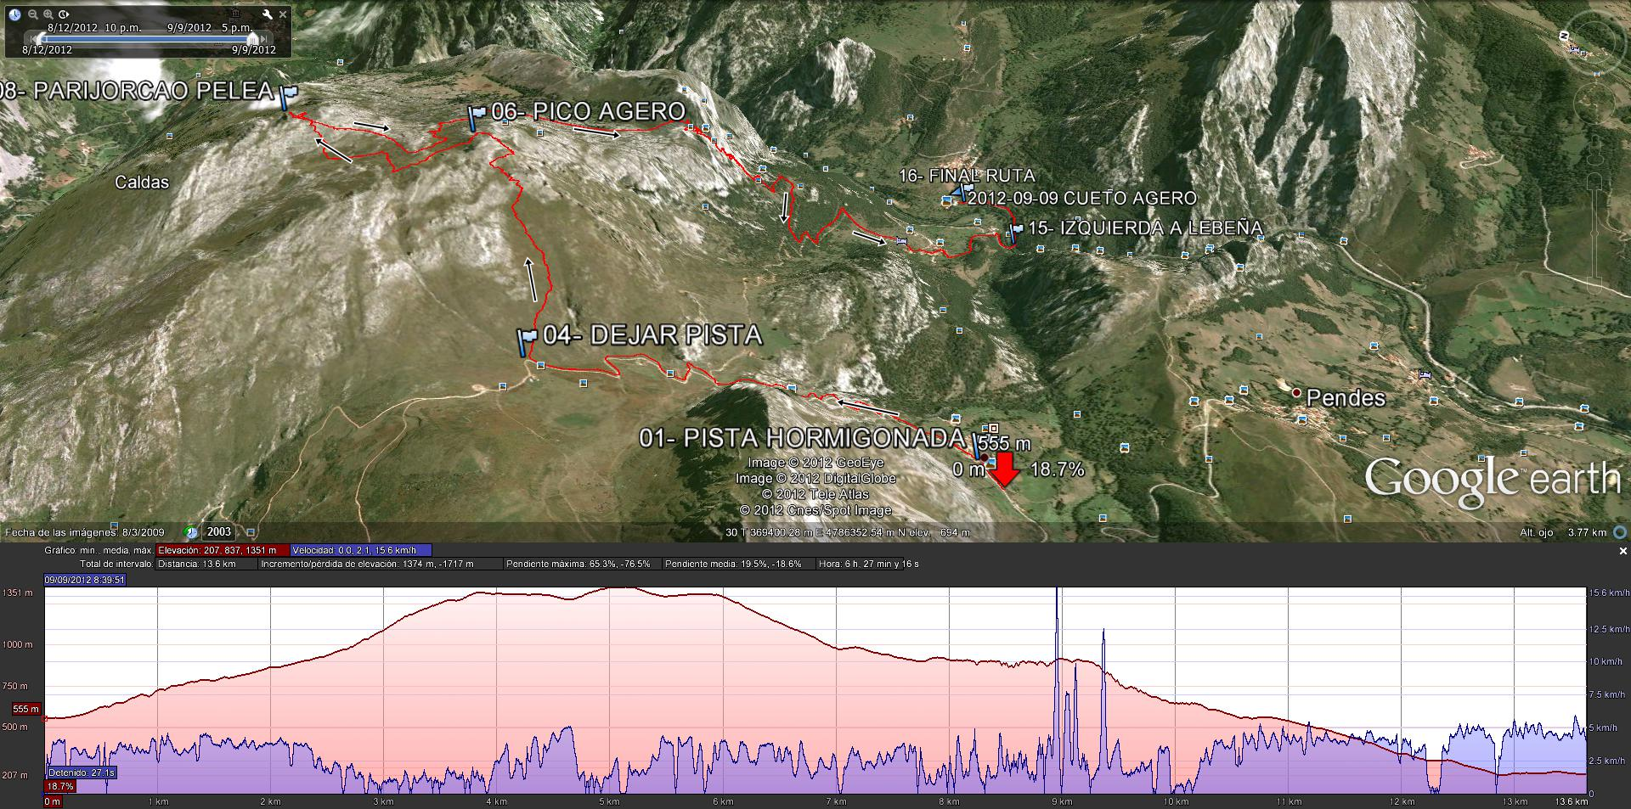Close the elevation profile panel
This screenshot has height=809, width=1631.
[x=1623, y=551]
